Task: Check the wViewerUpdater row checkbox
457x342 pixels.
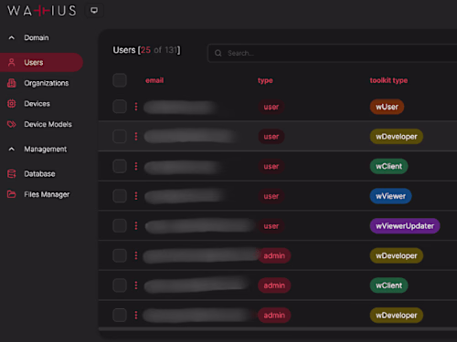Action: (x=120, y=226)
